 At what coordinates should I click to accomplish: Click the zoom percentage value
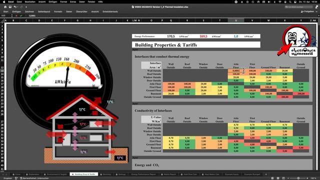(x=313, y=178)
